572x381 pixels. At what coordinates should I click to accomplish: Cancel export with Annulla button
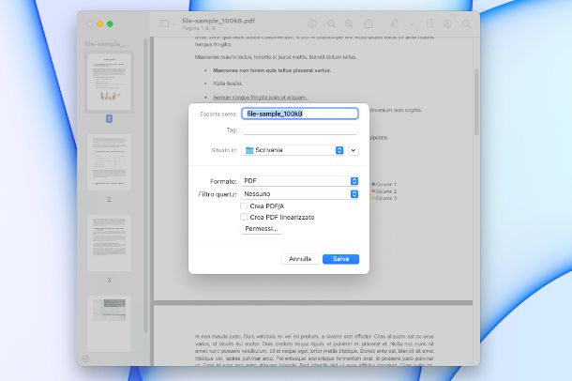[300, 259]
